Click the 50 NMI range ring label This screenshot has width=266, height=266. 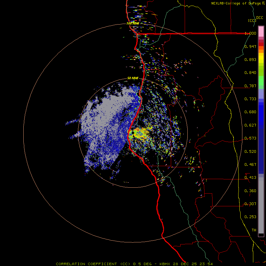133,78
